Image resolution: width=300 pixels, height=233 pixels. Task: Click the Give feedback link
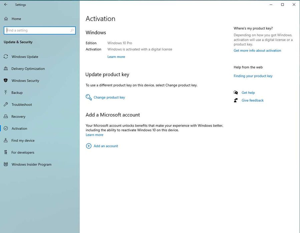click(x=252, y=101)
